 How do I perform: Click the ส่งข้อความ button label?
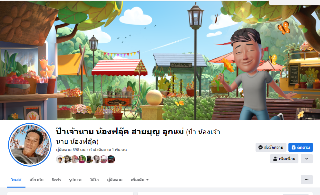click(x=274, y=147)
